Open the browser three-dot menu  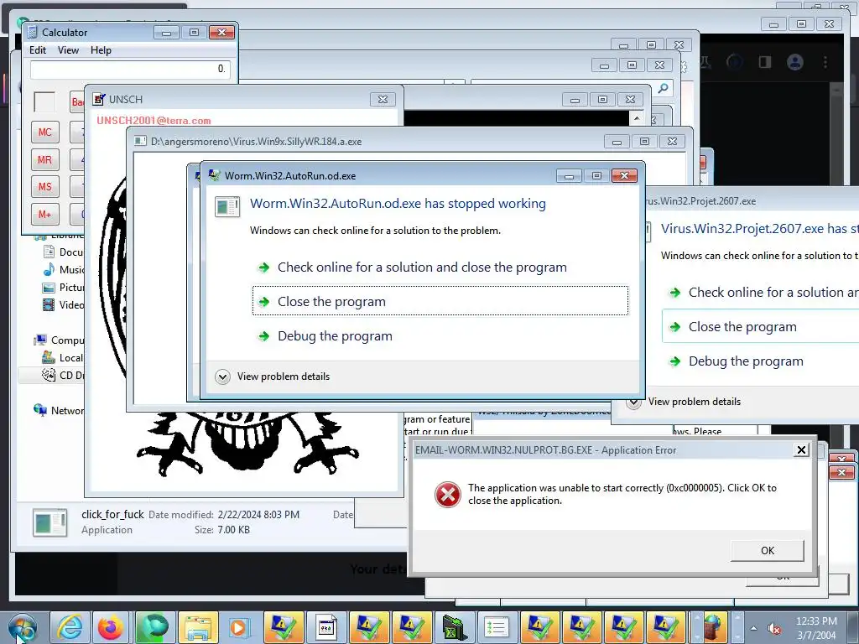pos(825,62)
